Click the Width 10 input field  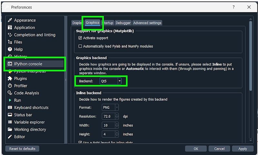[109, 125]
